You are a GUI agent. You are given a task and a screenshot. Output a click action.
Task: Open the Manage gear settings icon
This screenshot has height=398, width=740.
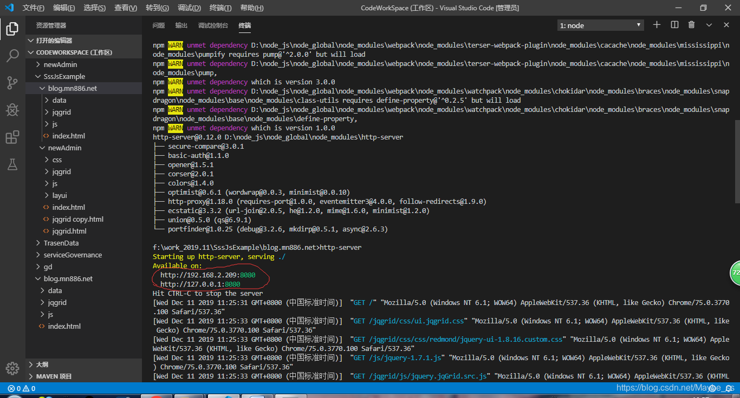[x=12, y=368]
